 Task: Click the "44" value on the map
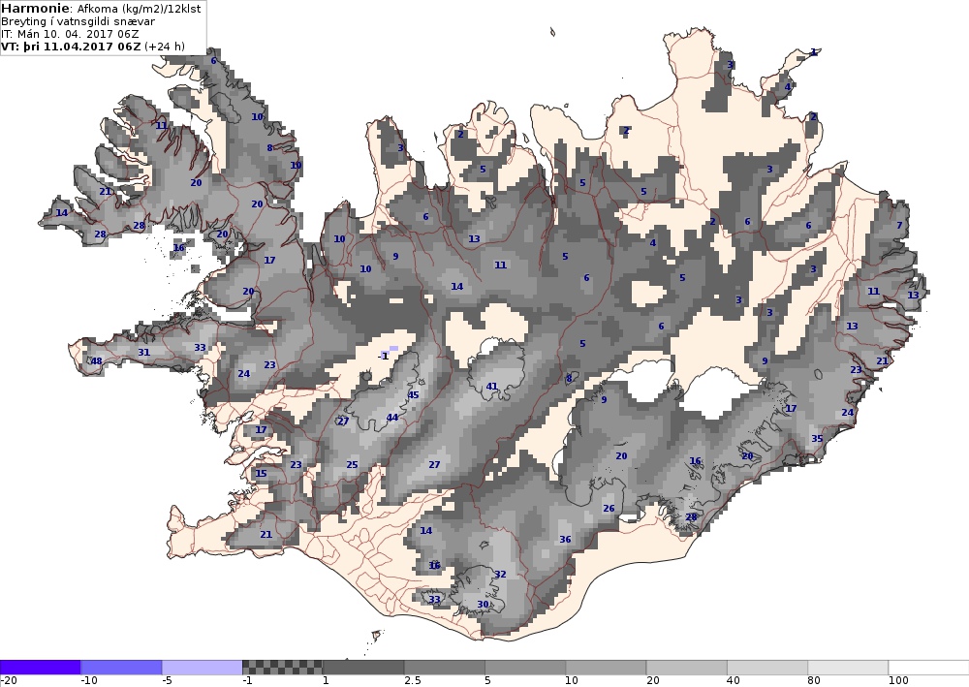click(x=391, y=418)
